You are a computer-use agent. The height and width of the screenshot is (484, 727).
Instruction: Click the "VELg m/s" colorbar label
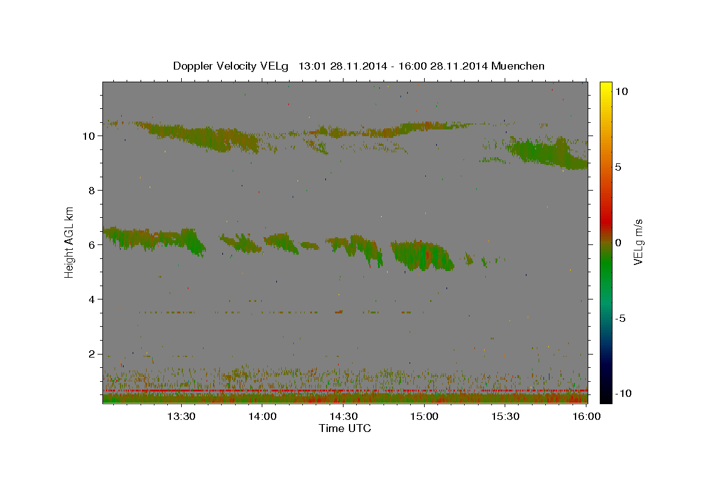click(x=638, y=241)
